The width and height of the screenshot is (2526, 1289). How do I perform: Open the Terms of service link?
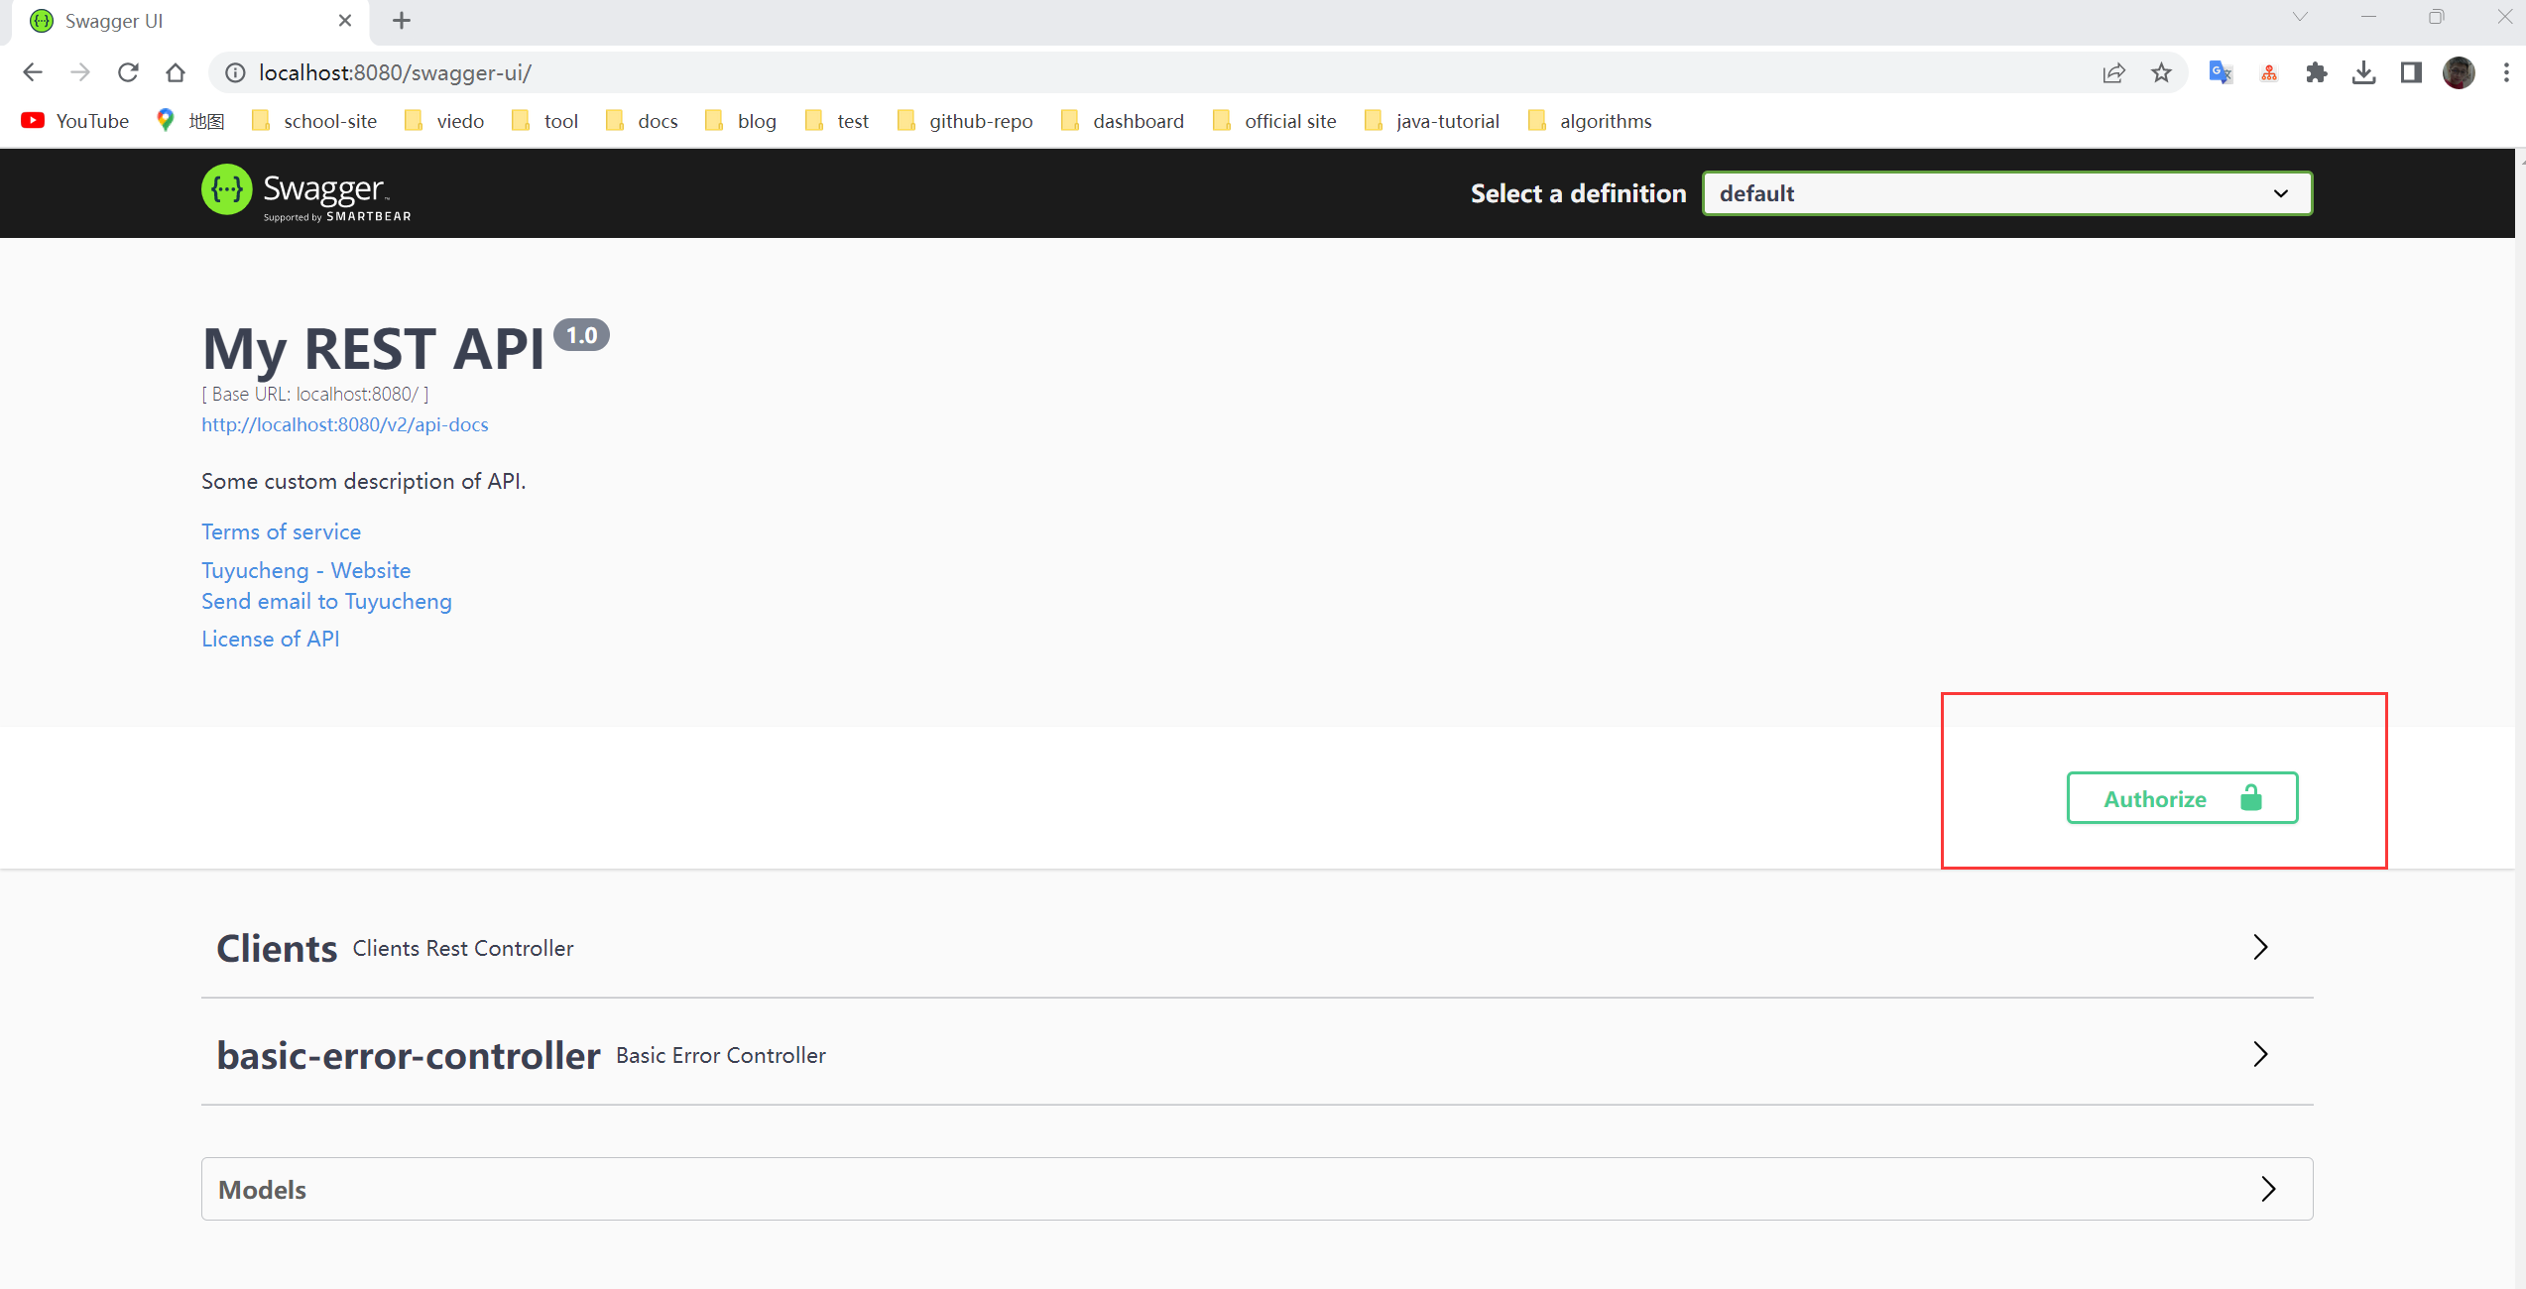[x=281, y=531]
